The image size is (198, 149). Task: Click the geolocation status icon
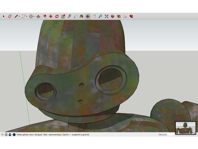(2, 135)
